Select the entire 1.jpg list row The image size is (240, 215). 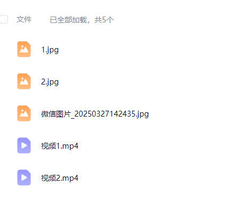tap(120, 49)
